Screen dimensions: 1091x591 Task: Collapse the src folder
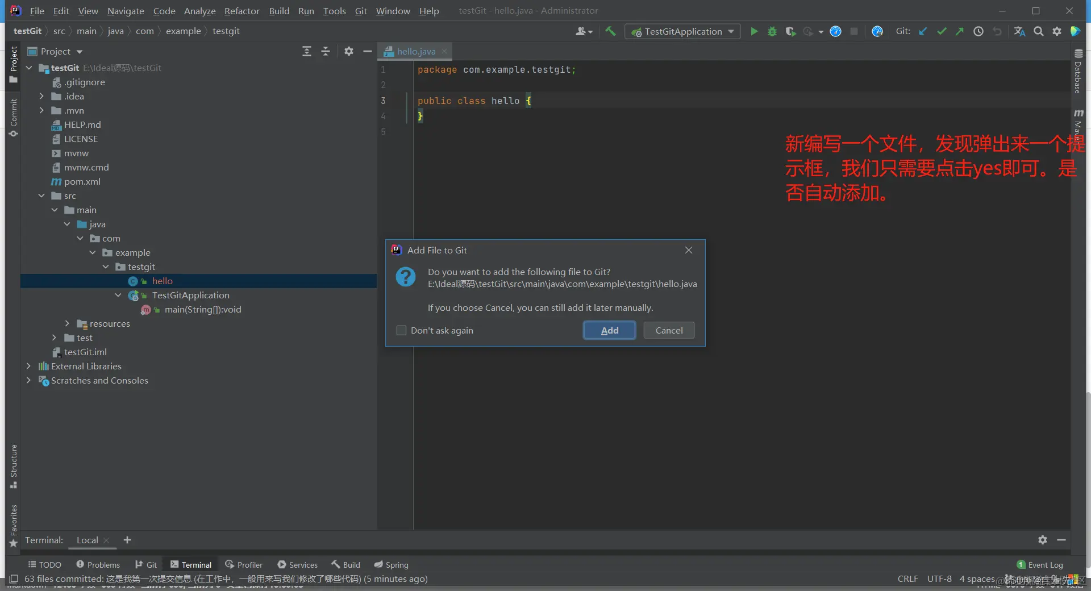[41, 196]
